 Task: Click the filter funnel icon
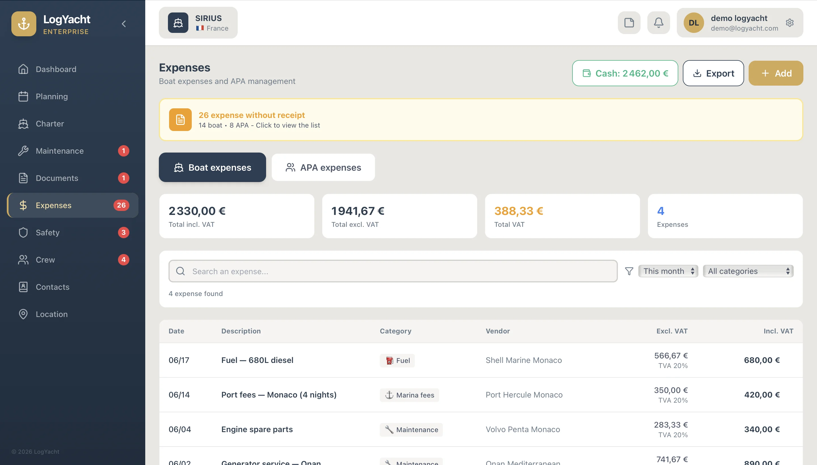click(629, 271)
